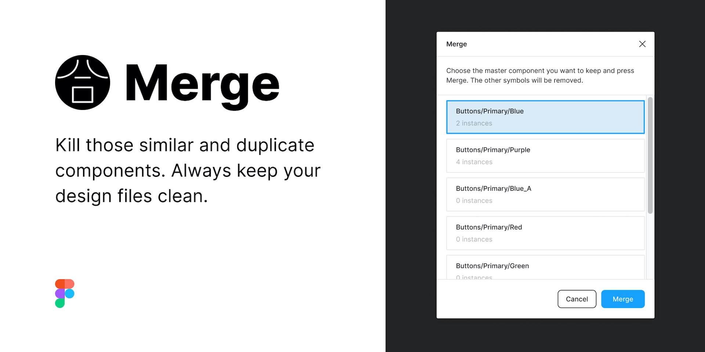Click the "Choose the master component" description
The width and height of the screenshot is (705, 352).
pos(540,76)
